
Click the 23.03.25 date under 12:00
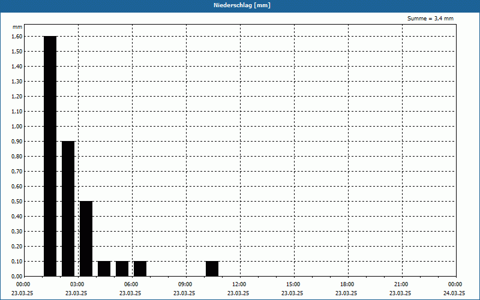pos(238,293)
